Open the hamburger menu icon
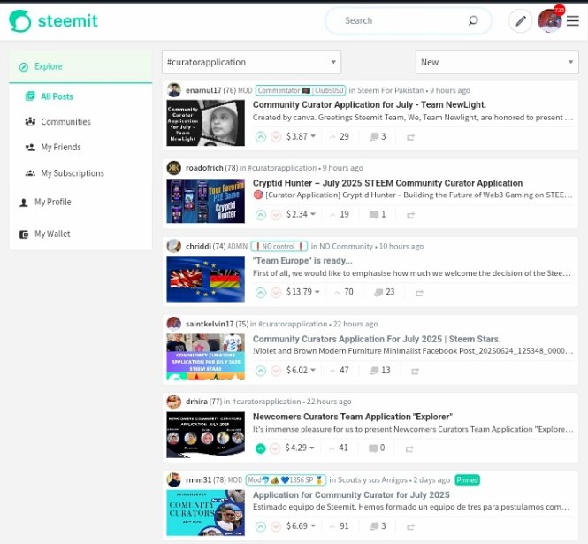 (573, 21)
